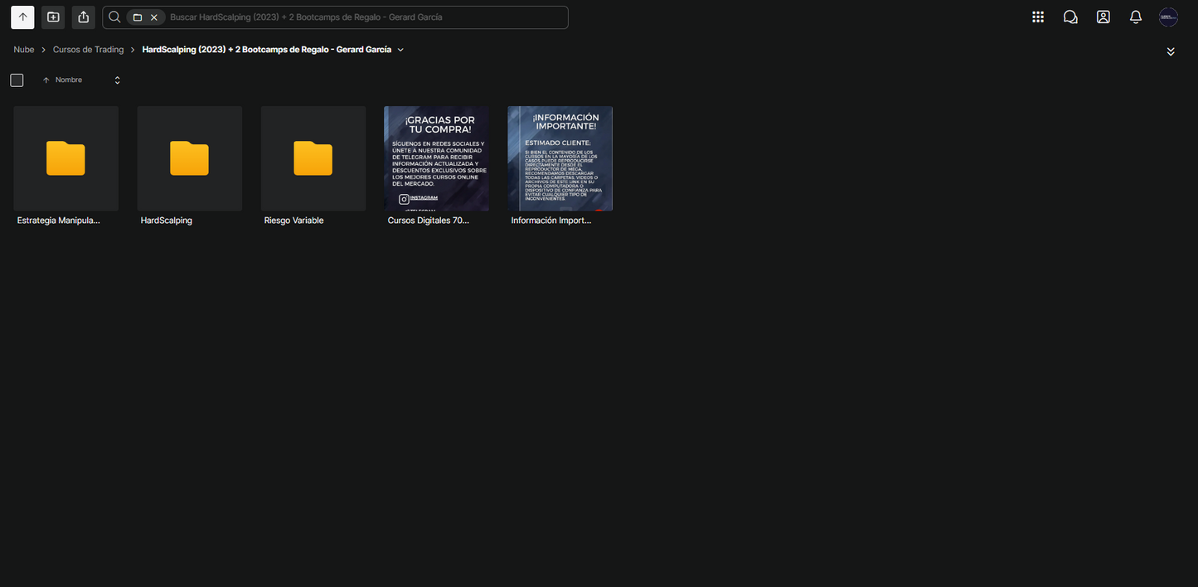Click the HardScalping (2023) breadcrumb title
The width and height of the screenshot is (1198, 587).
pyautogui.click(x=267, y=50)
